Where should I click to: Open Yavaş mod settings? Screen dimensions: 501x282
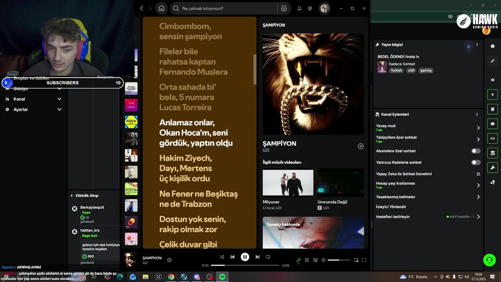coord(428,128)
